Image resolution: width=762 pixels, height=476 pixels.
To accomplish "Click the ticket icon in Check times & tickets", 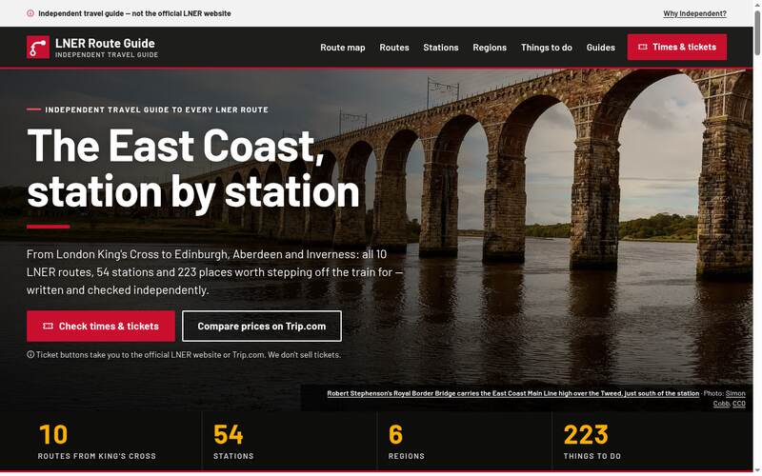I will coord(48,326).
